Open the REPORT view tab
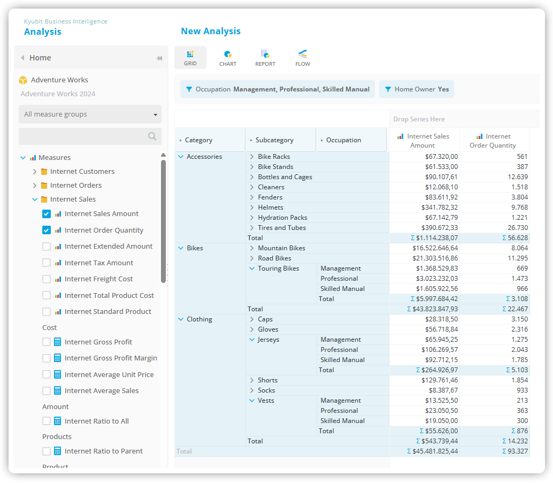 (265, 58)
